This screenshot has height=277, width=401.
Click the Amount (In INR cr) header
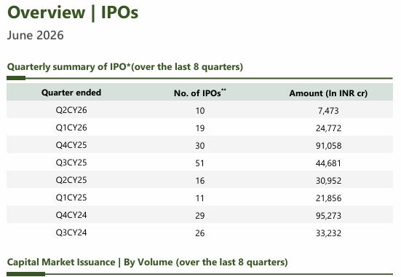pos(328,93)
